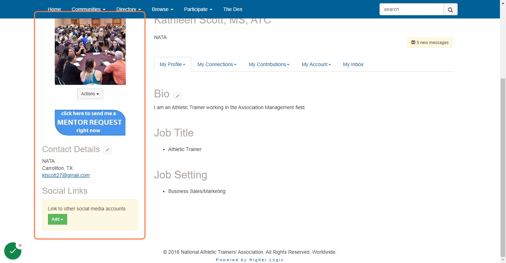Open the Directory menu
Image resolution: width=506 pixels, height=263 pixels.
coord(129,9)
